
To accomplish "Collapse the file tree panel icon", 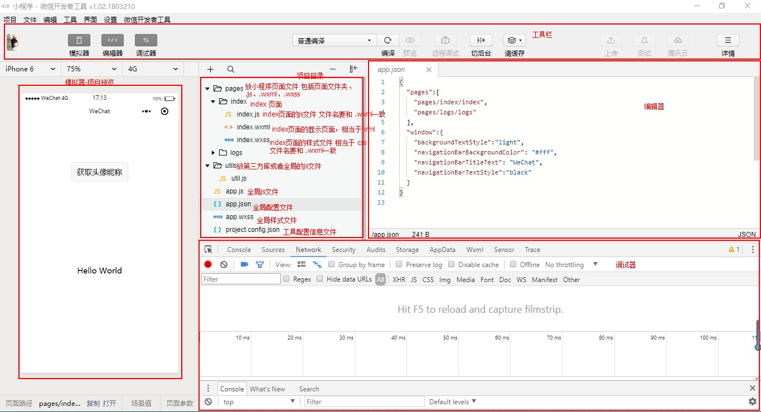I will tap(353, 69).
